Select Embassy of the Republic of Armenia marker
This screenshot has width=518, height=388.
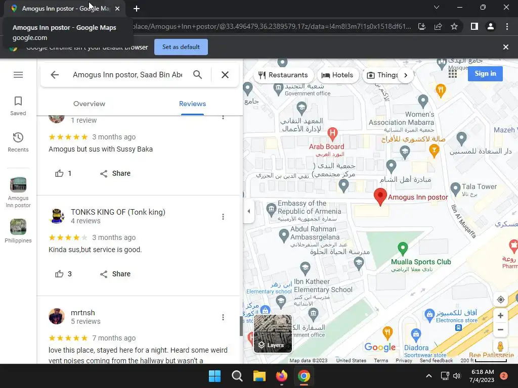click(271, 209)
